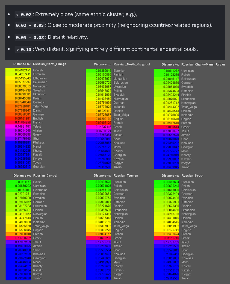Select the value cell 0.00416694
Viewport: 230px width, 284px height.
[x=166, y=182]
